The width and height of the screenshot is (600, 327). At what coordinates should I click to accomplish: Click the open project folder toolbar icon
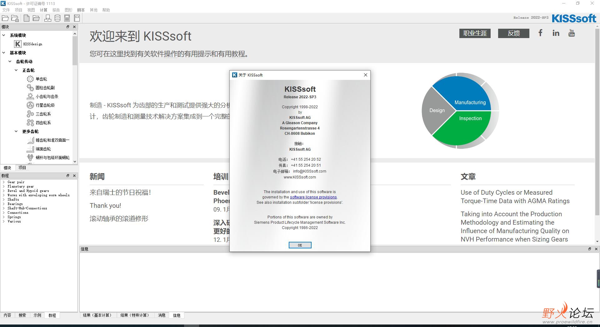point(5,18)
